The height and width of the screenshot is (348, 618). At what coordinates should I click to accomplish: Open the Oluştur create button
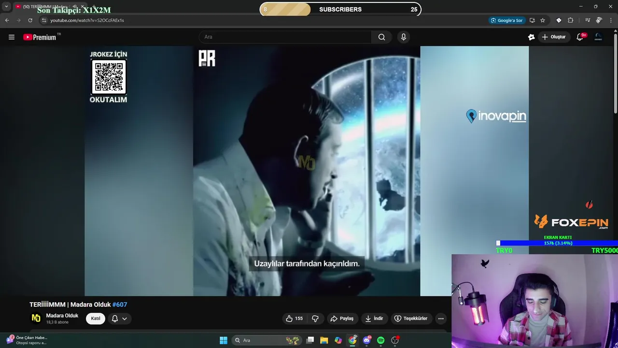pos(554,37)
